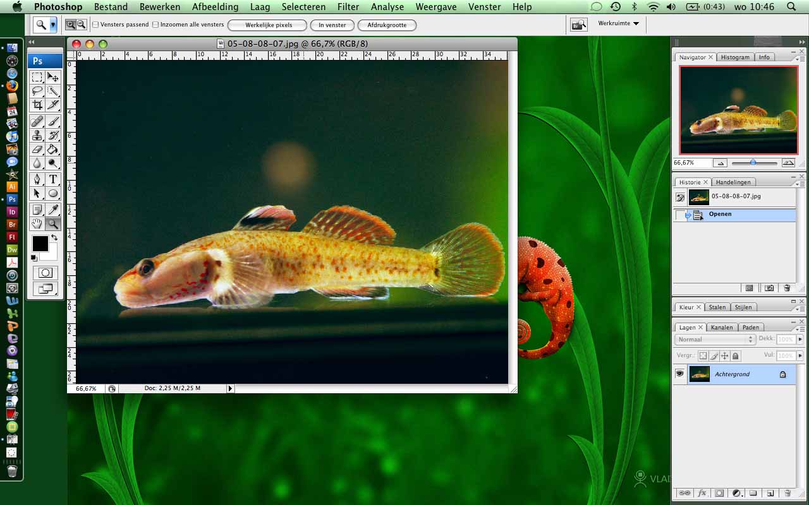Select the Notes tool

coord(37,210)
